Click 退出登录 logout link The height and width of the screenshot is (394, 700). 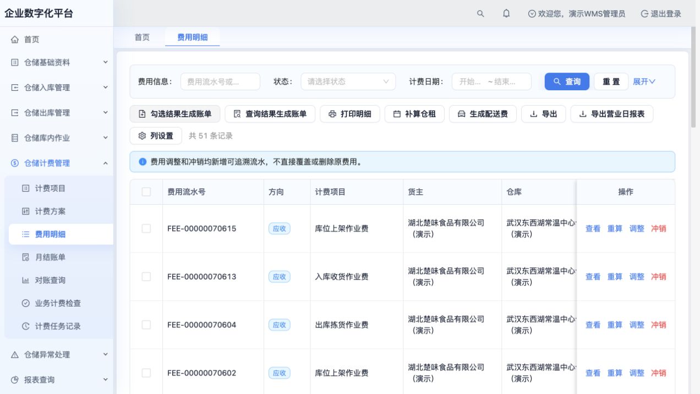pos(661,14)
